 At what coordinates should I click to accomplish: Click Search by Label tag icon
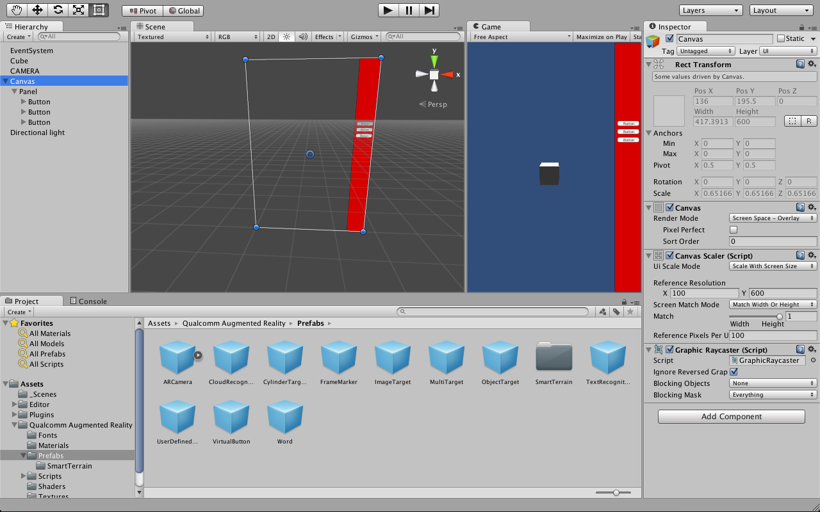616,312
